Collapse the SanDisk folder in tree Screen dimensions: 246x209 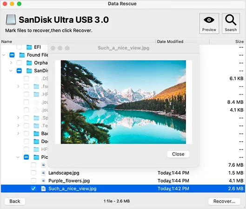pos(11,71)
